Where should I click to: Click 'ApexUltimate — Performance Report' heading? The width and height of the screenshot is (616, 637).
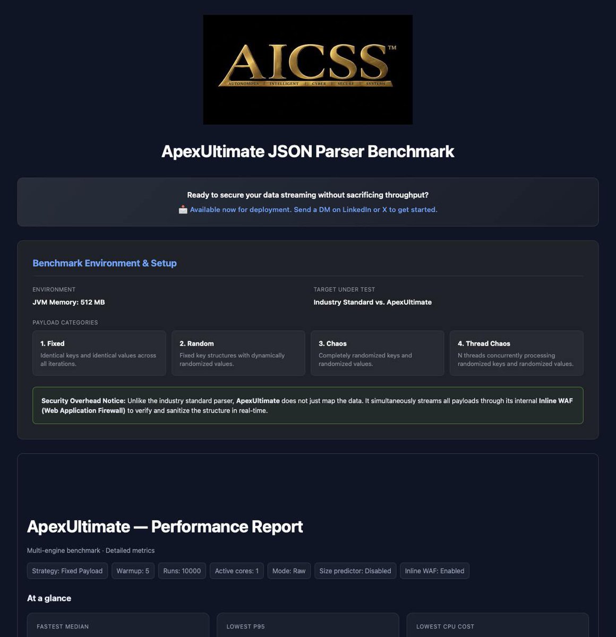click(x=165, y=527)
